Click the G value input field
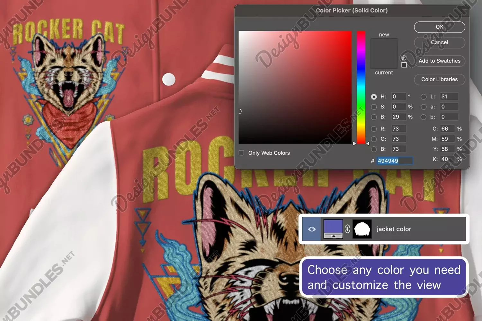482x321 pixels. point(398,139)
